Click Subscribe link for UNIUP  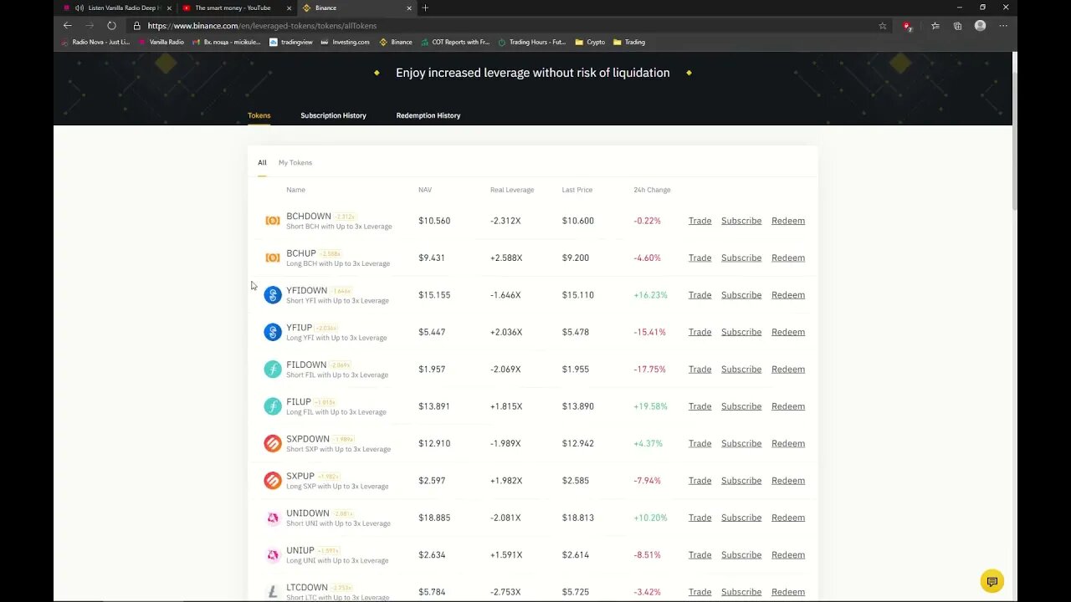pyautogui.click(x=741, y=554)
